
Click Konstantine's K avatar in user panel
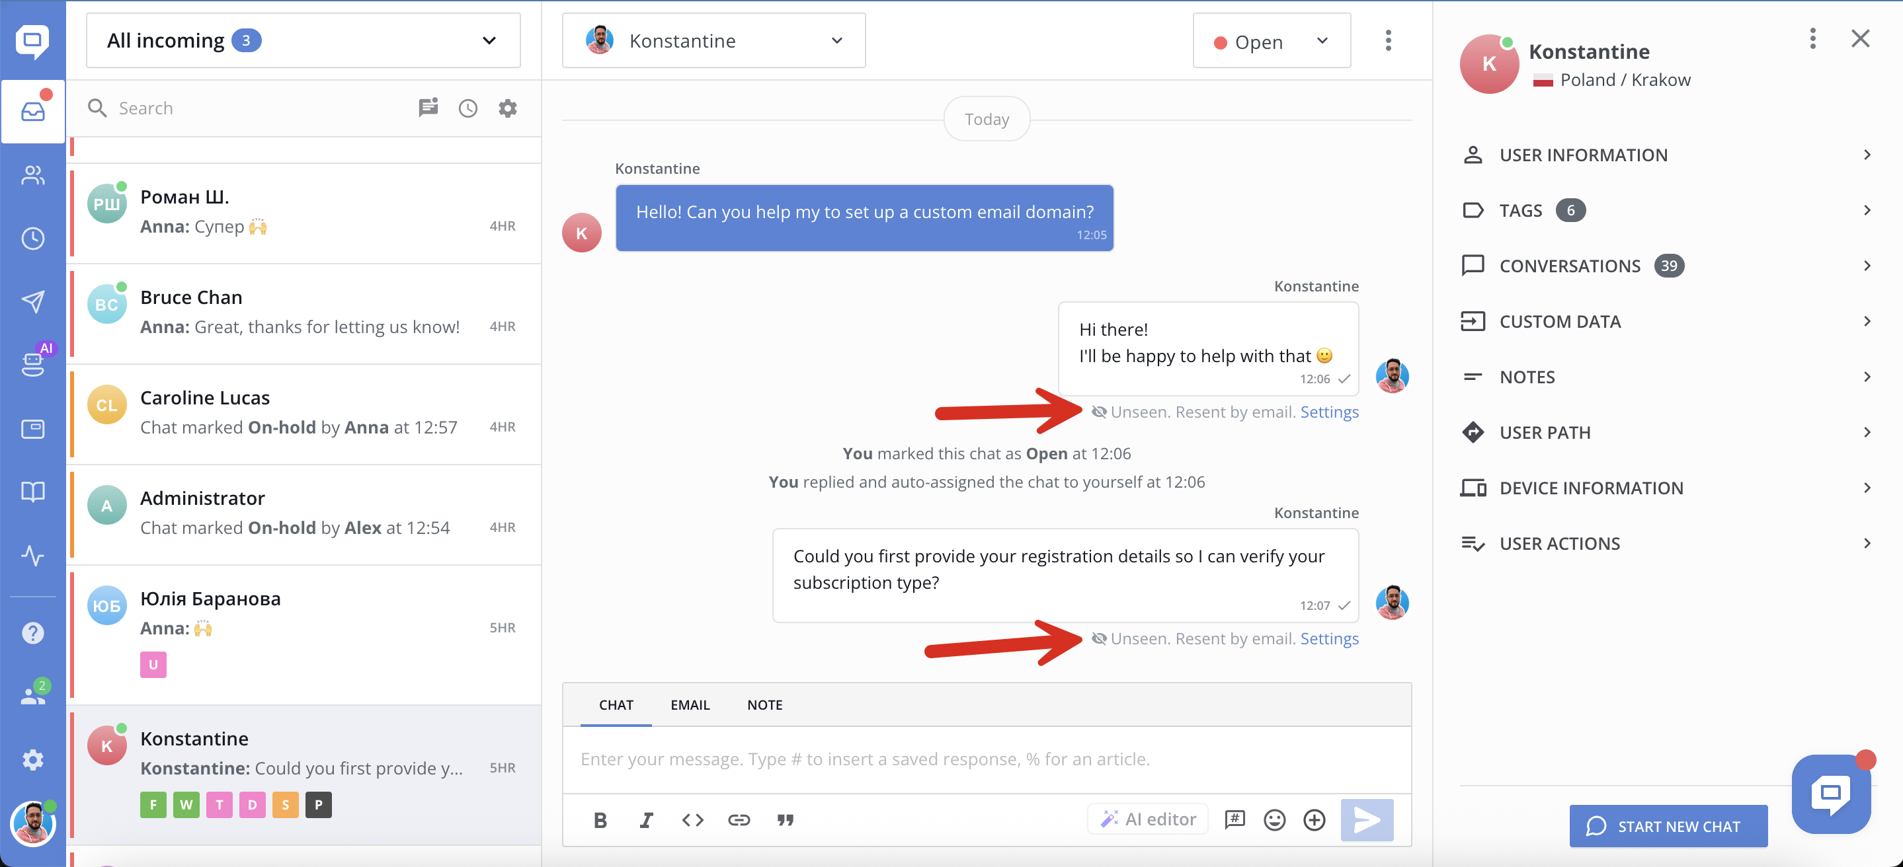pyautogui.click(x=1489, y=64)
